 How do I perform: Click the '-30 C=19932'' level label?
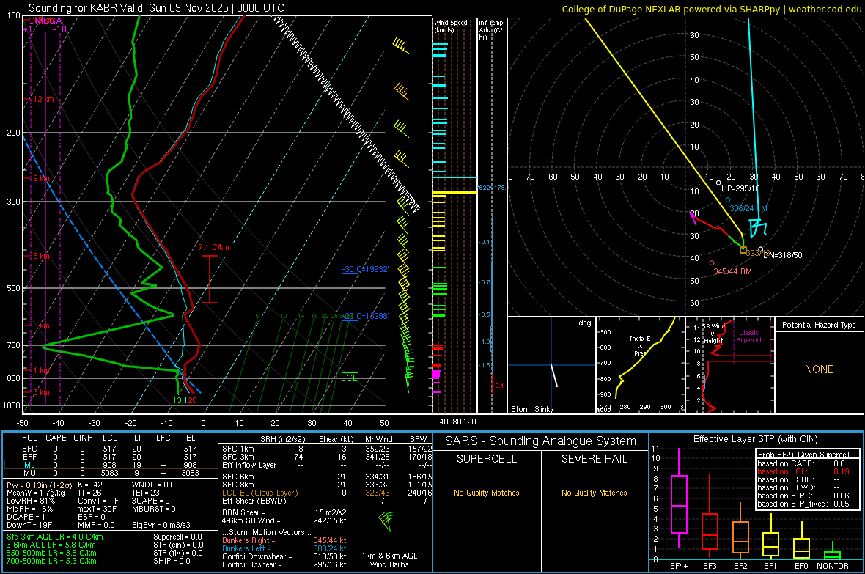click(364, 269)
